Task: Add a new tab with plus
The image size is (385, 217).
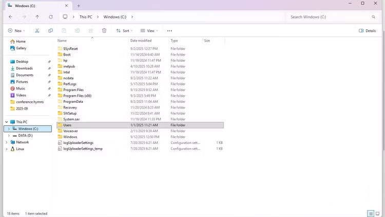Action: 79,6
